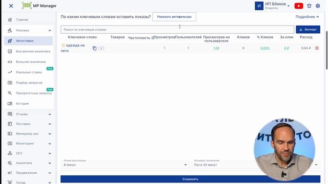Click the scales icon for Внешняя аналитика
Screen dimensions: 328x184
pyautogui.click(x=10, y=62)
